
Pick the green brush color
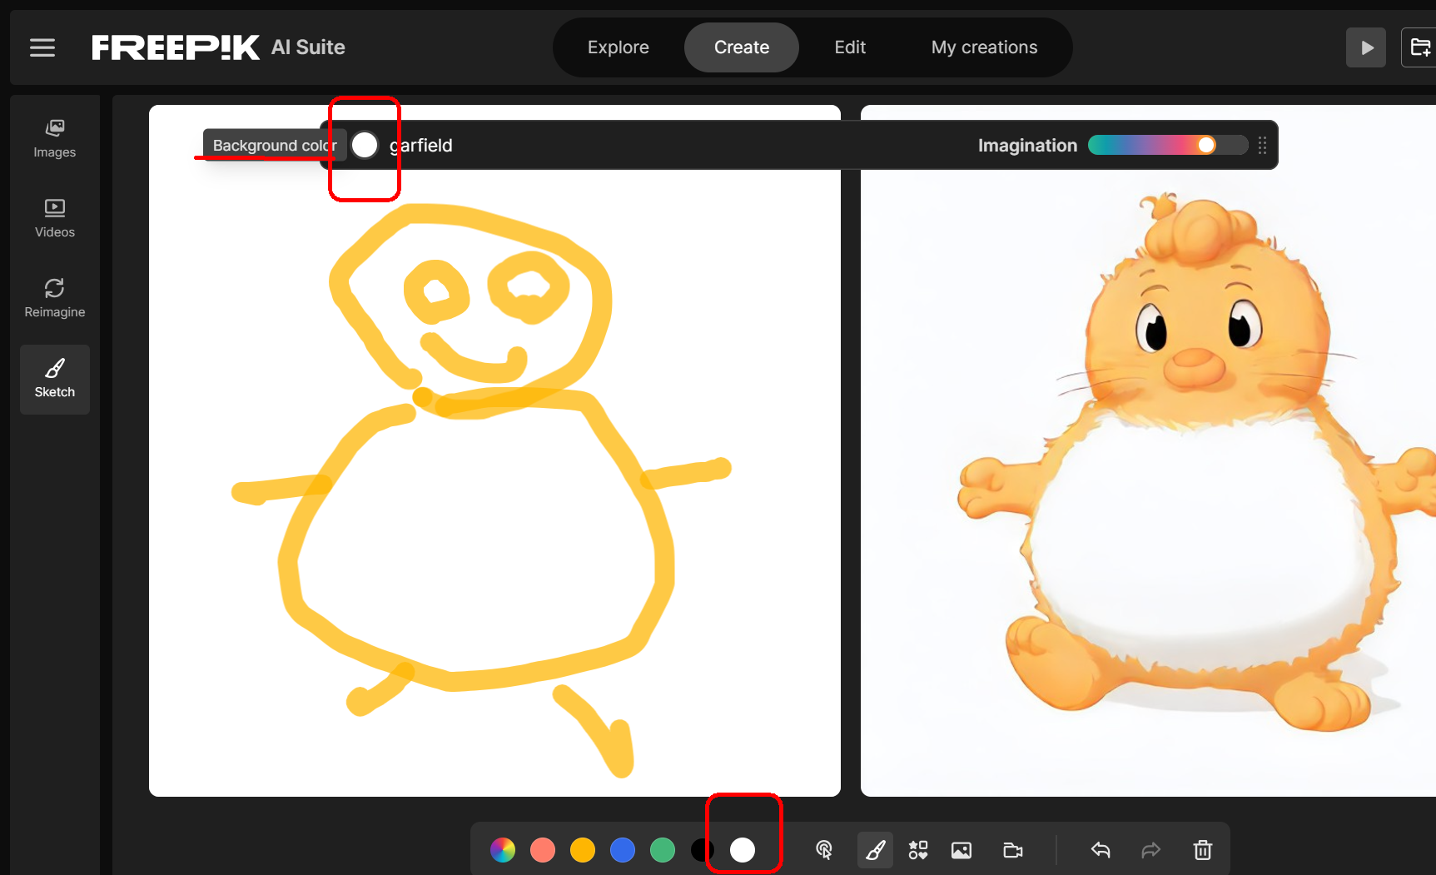click(x=663, y=850)
